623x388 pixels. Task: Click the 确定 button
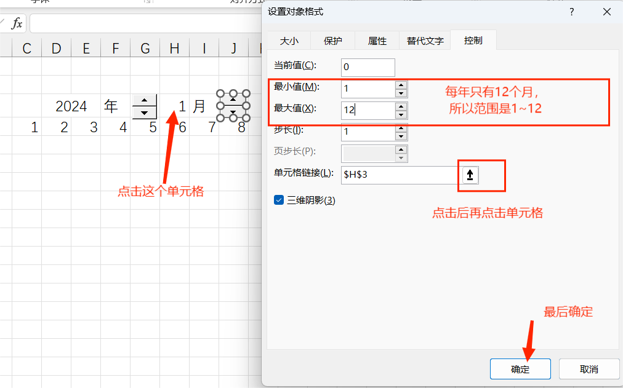[x=520, y=369]
